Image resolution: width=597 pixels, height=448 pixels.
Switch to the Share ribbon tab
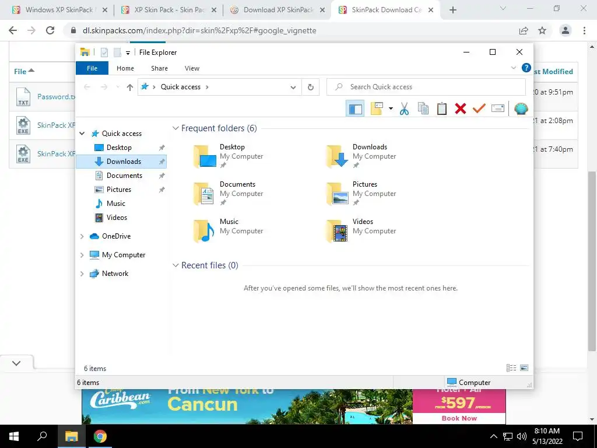[159, 68]
